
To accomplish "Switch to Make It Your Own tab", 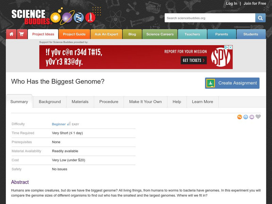I will coord(146,102).
